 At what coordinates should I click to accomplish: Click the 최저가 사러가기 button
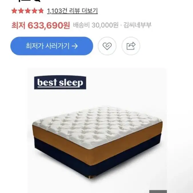[52, 46]
